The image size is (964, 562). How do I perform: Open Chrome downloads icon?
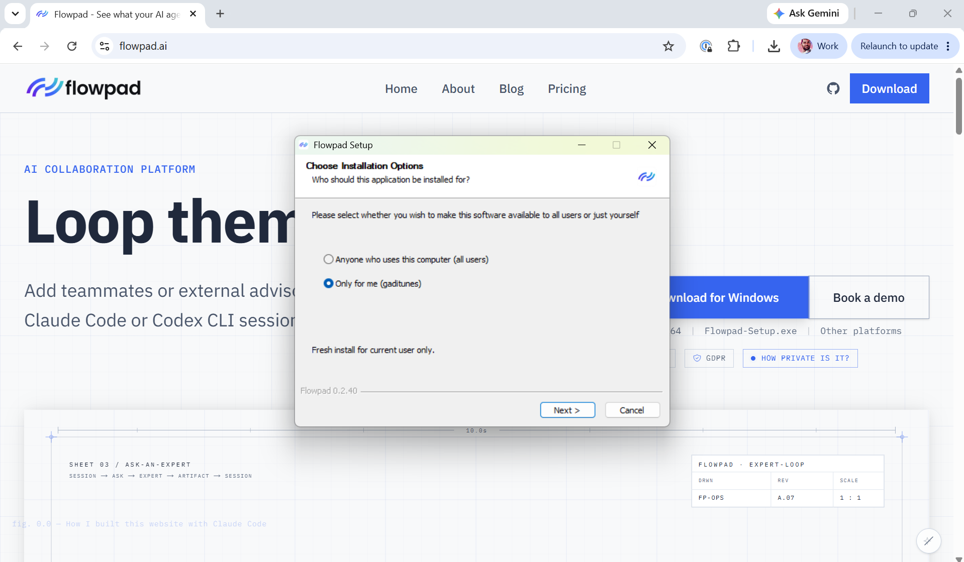point(774,46)
